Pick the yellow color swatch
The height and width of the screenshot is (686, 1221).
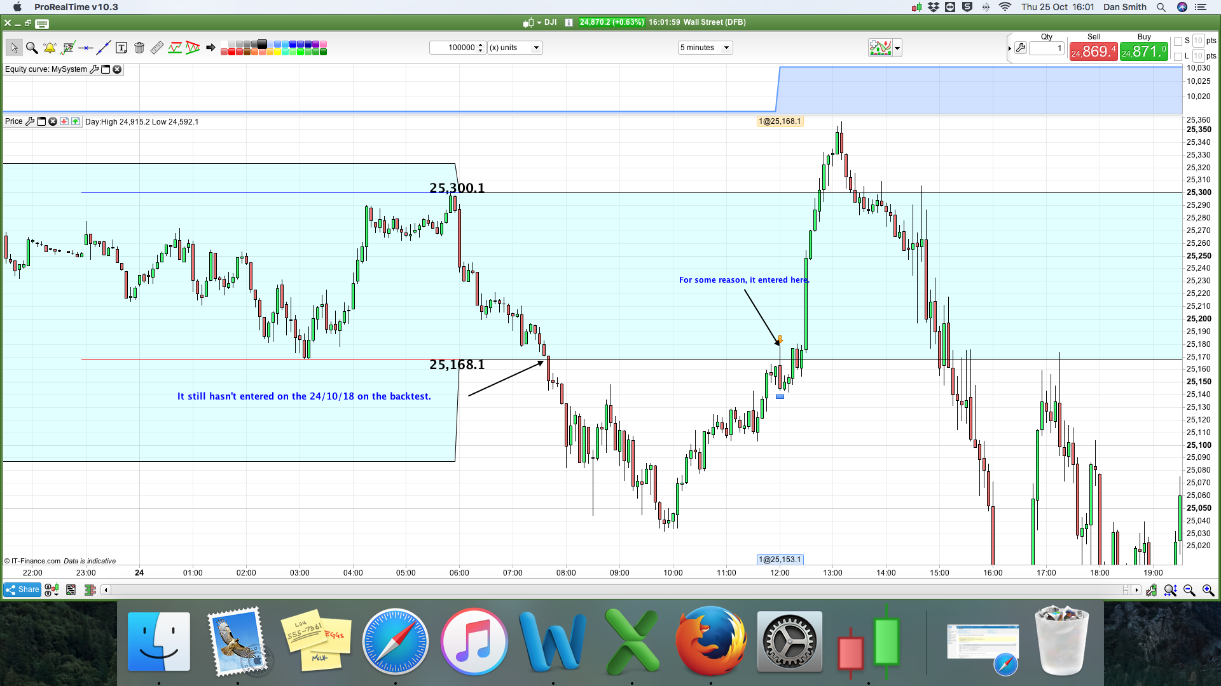pos(277,52)
